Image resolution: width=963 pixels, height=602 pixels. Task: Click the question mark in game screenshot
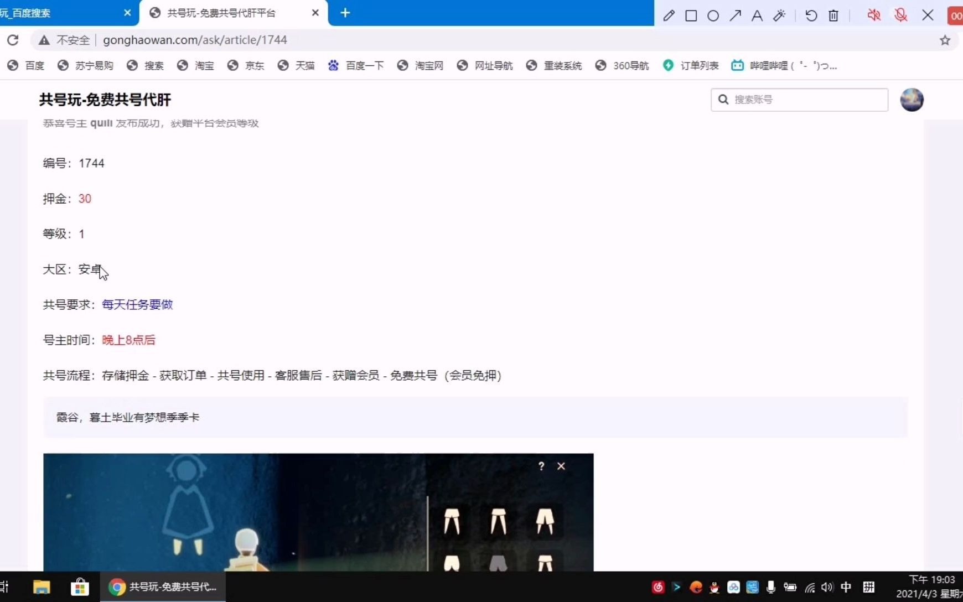tap(541, 466)
